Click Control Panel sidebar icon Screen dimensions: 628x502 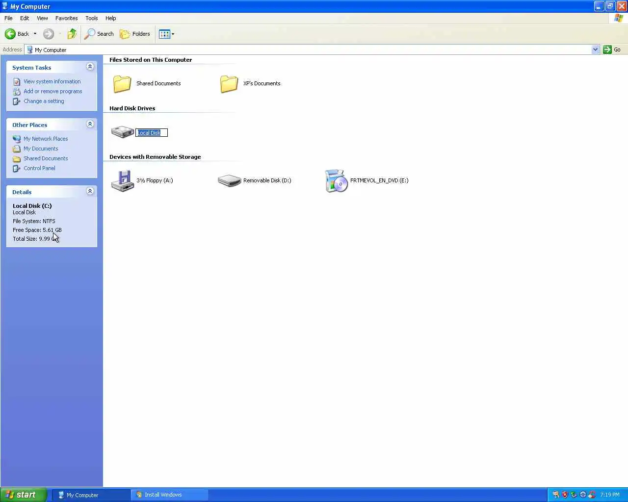pyautogui.click(x=17, y=168)
